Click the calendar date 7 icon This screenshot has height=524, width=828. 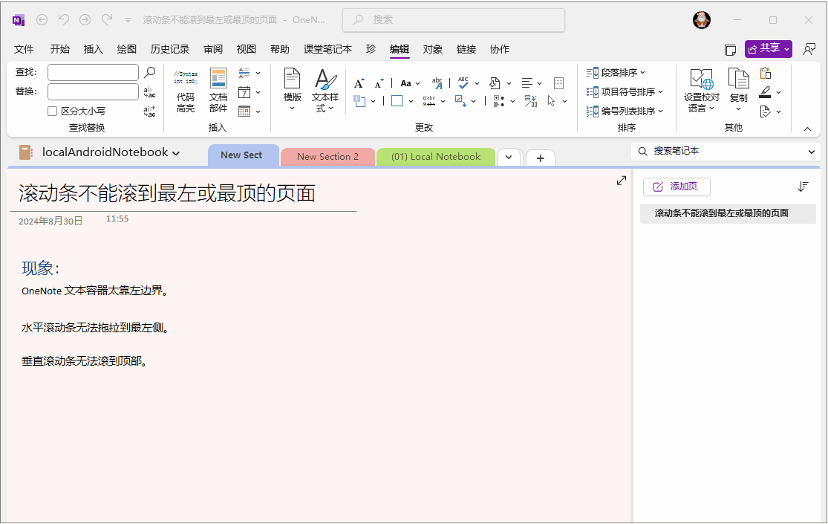244,92
